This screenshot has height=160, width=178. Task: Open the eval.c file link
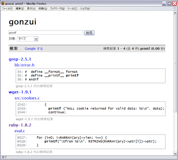click(x=20, y=131)
